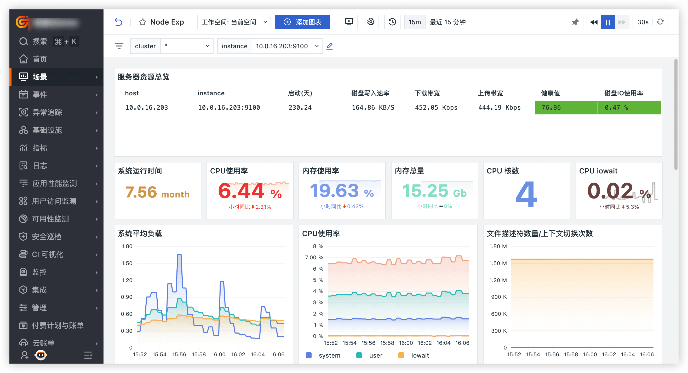
Task: Open the workspace dropdown 工作空间
Action: (234, 22)
